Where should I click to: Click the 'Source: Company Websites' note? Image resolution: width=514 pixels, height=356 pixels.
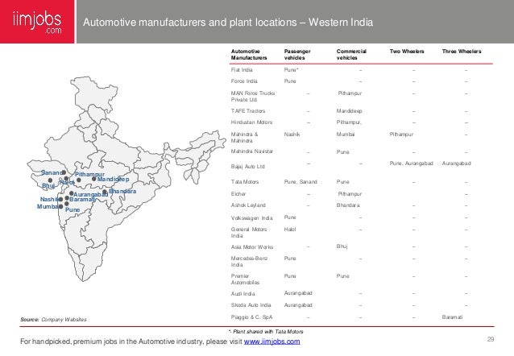point(53,319)
